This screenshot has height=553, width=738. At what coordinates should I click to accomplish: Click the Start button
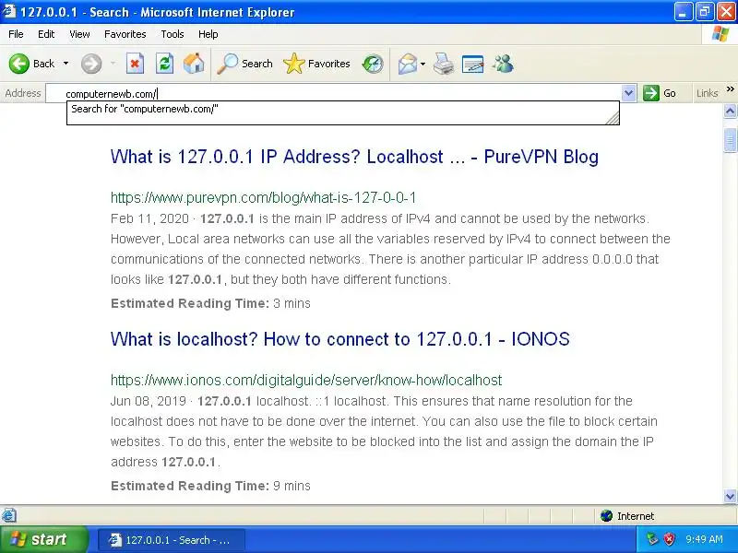(43, 539)
